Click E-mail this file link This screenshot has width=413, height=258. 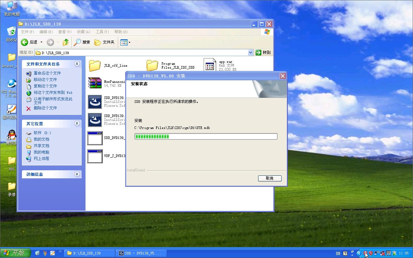pos(53,101)
